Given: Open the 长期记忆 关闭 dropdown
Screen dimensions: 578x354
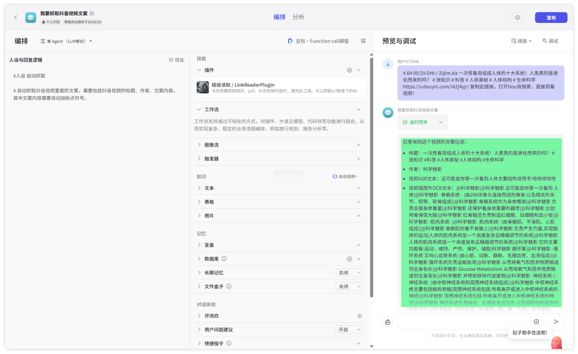Looking at the screenshot, I should (349, 273).
